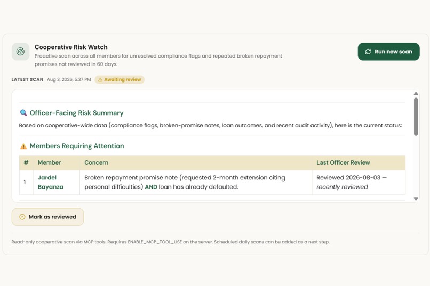Click the read-only cooperative scan footer note

(170, 242)
